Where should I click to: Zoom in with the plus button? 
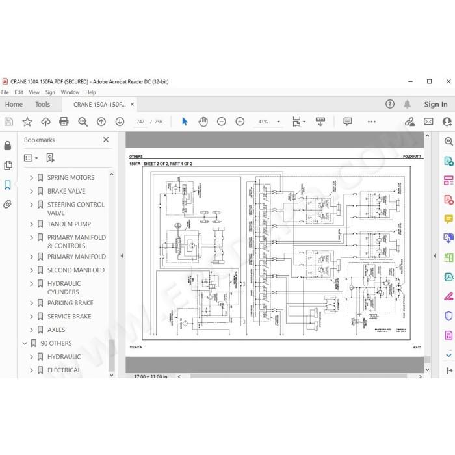point(240,122)
